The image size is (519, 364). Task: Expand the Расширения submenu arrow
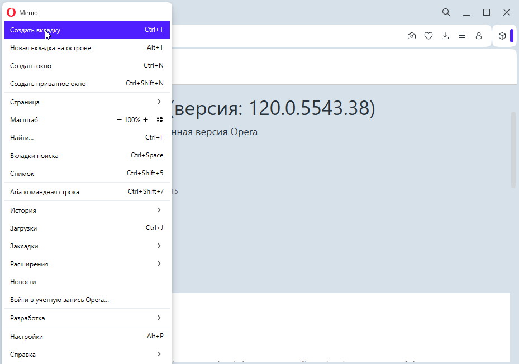pyautogui.click(x=159, y=264)
